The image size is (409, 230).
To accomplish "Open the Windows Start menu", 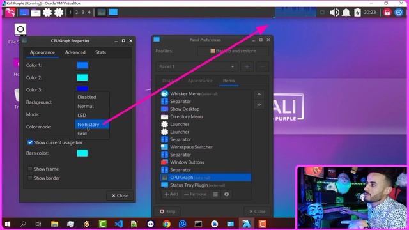I will point(8,224).
